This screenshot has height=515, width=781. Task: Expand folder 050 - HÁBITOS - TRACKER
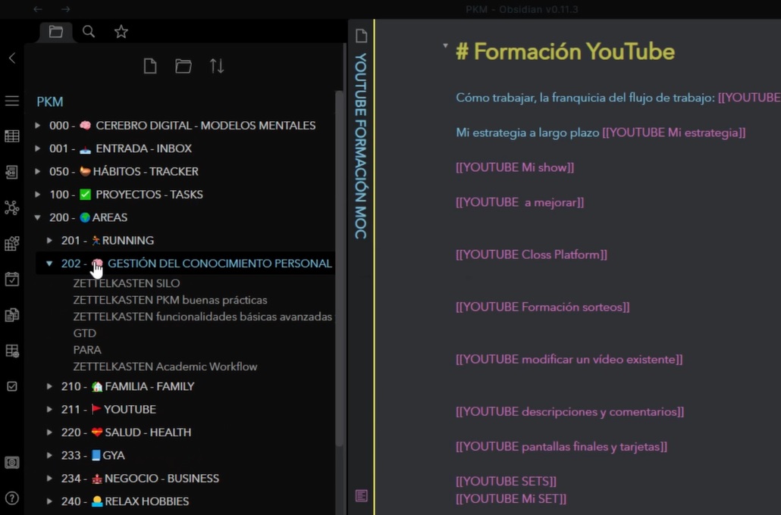38,171
